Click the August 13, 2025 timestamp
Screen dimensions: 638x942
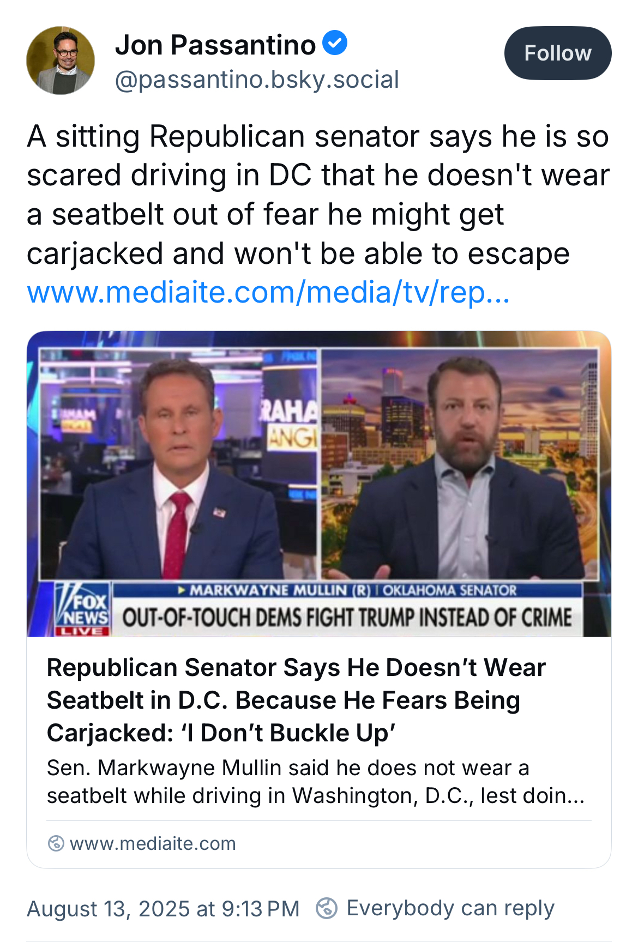click(163, 909)
